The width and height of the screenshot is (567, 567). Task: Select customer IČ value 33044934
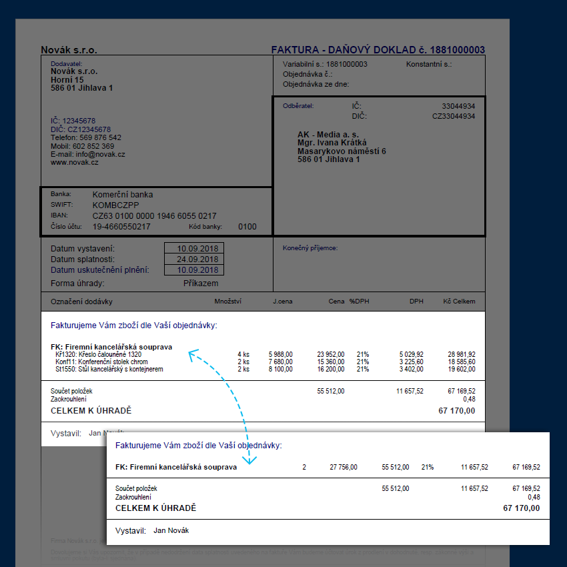click(x=458, y=106)
